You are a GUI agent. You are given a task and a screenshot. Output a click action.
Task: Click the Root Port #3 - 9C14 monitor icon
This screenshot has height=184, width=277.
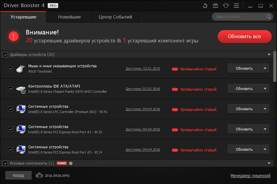(x=21, y=149)
